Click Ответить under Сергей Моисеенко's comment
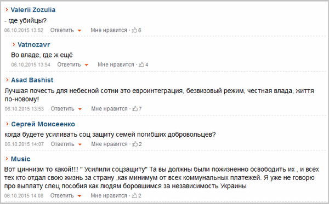The image size is (329, 204). click(63, 144)
